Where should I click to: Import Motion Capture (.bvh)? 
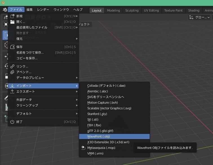pos(114,103)
